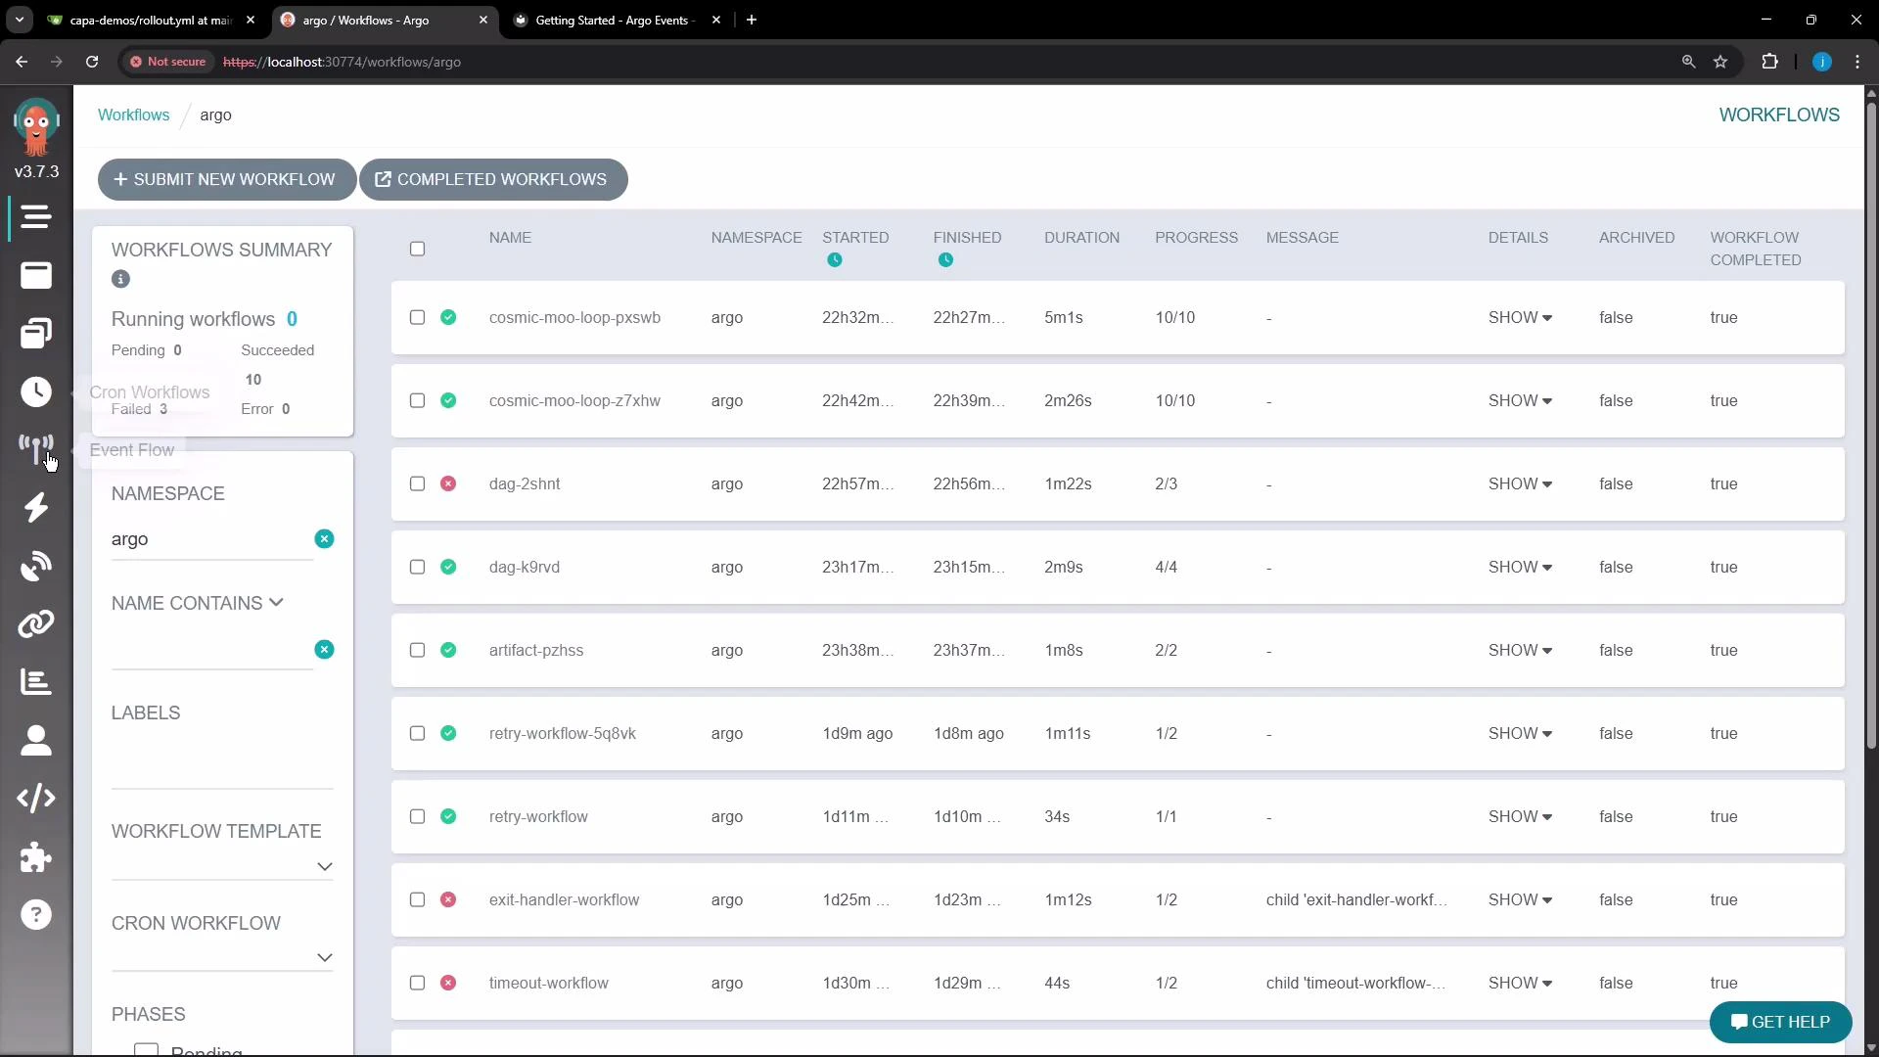Screen dimensions: 1879x1057
Task: Open the User profile icon in sidebar
Action: (x=36, y=741)
